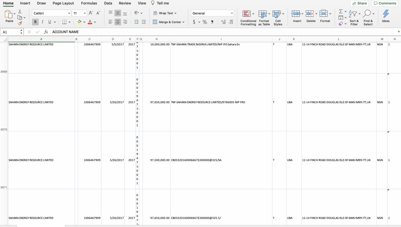Viewport: 401px width, 227px height.
Task: Open the Comments button
Action: (x=385, y=3)
